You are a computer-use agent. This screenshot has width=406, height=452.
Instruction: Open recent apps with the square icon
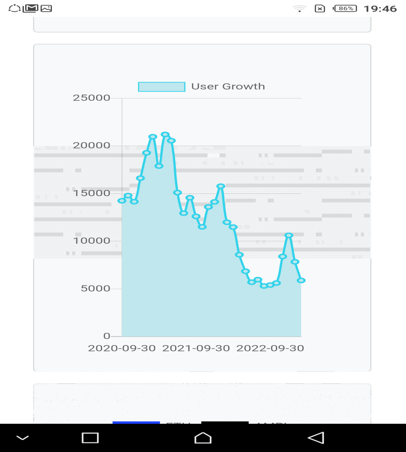pos(90,438)
